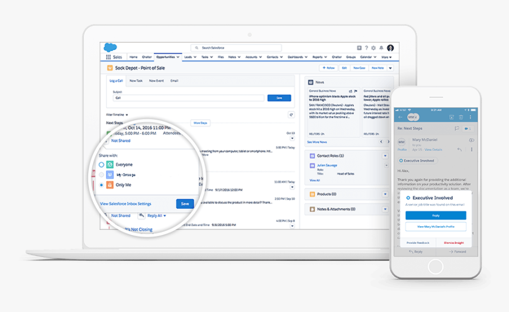Image resolution: width=509 pixels, height=312 pixels.
Task: Open the Groups navigation tab
Action: [351, 57]
